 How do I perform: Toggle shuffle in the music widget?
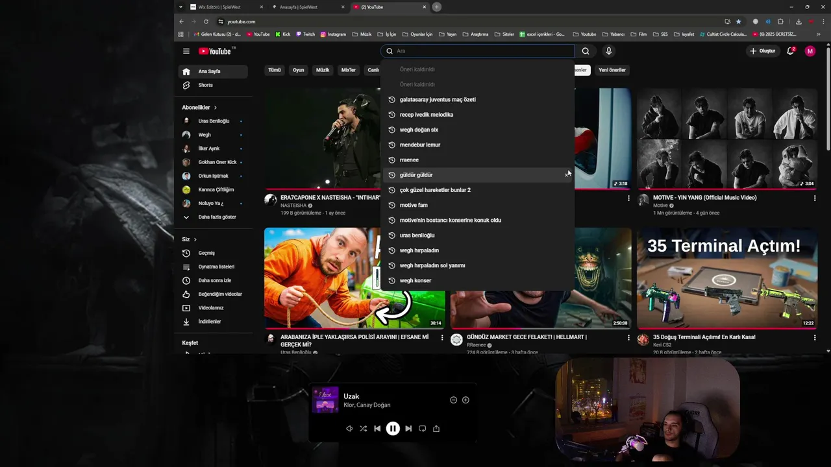[x=363, y=429]
